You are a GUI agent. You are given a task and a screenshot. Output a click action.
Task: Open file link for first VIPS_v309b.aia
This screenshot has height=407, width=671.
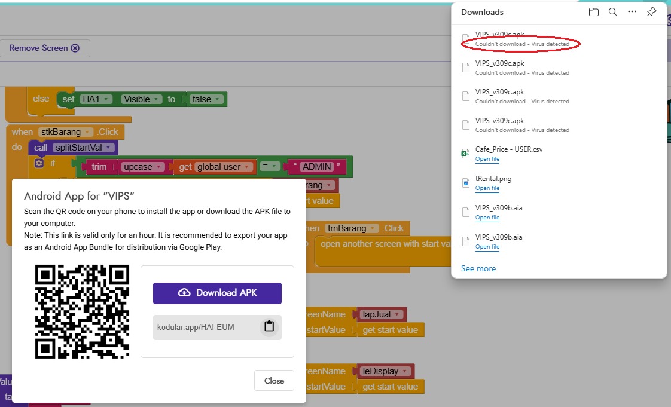click(x=487, y=218)
